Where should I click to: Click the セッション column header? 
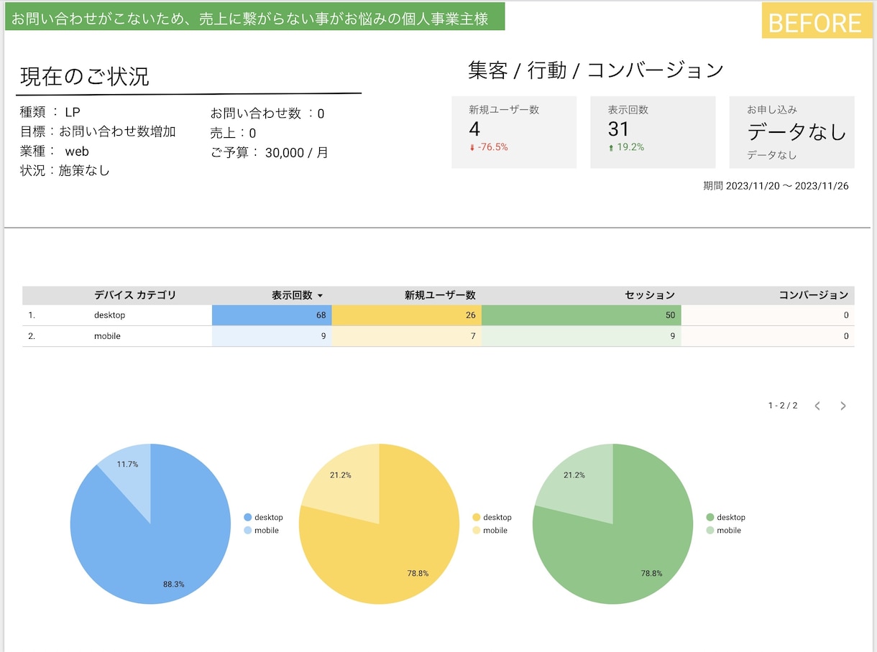tap(650, 295)
